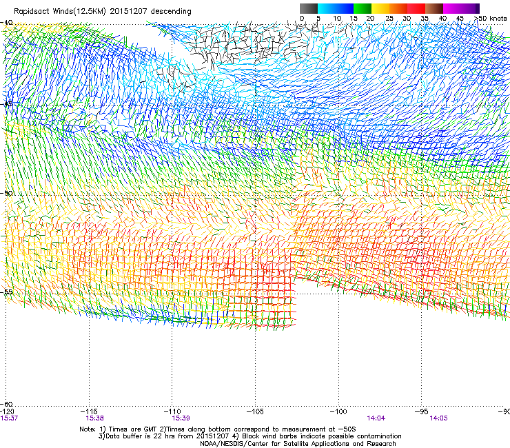Click the '-110' longitude axis label
This screenshot has width=510, height=448.
click(172, 411)
